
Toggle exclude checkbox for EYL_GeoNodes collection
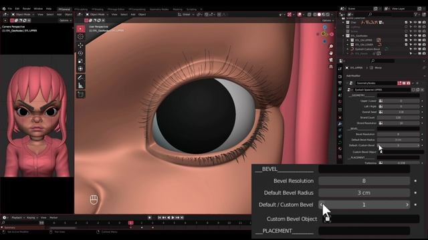(406, 35)
